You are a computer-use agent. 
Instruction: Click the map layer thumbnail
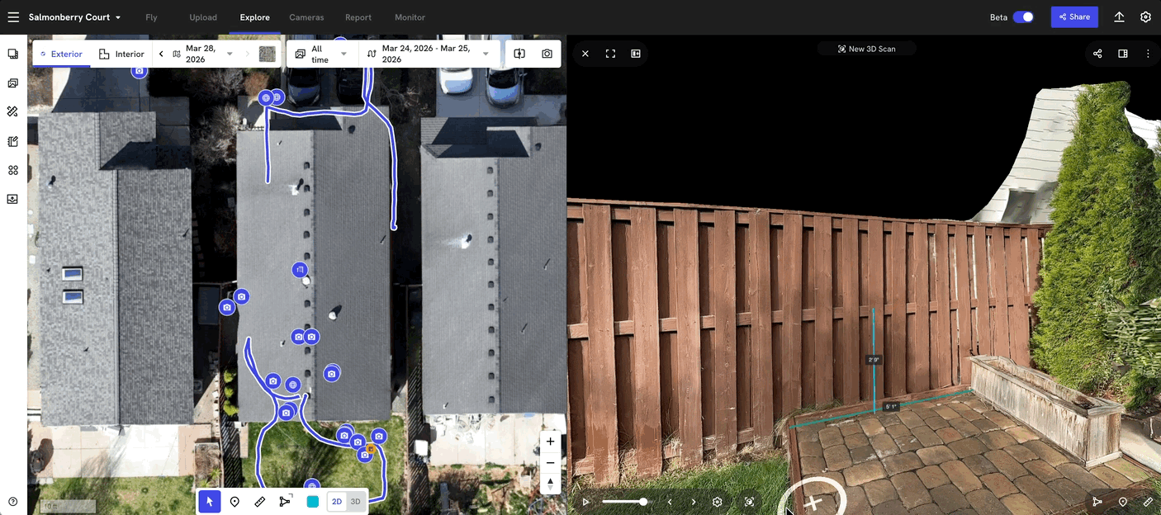click(268, 54)
